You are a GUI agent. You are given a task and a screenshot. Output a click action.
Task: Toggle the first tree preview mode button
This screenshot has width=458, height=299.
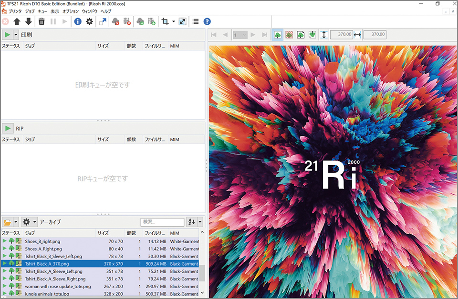[278, 35]
